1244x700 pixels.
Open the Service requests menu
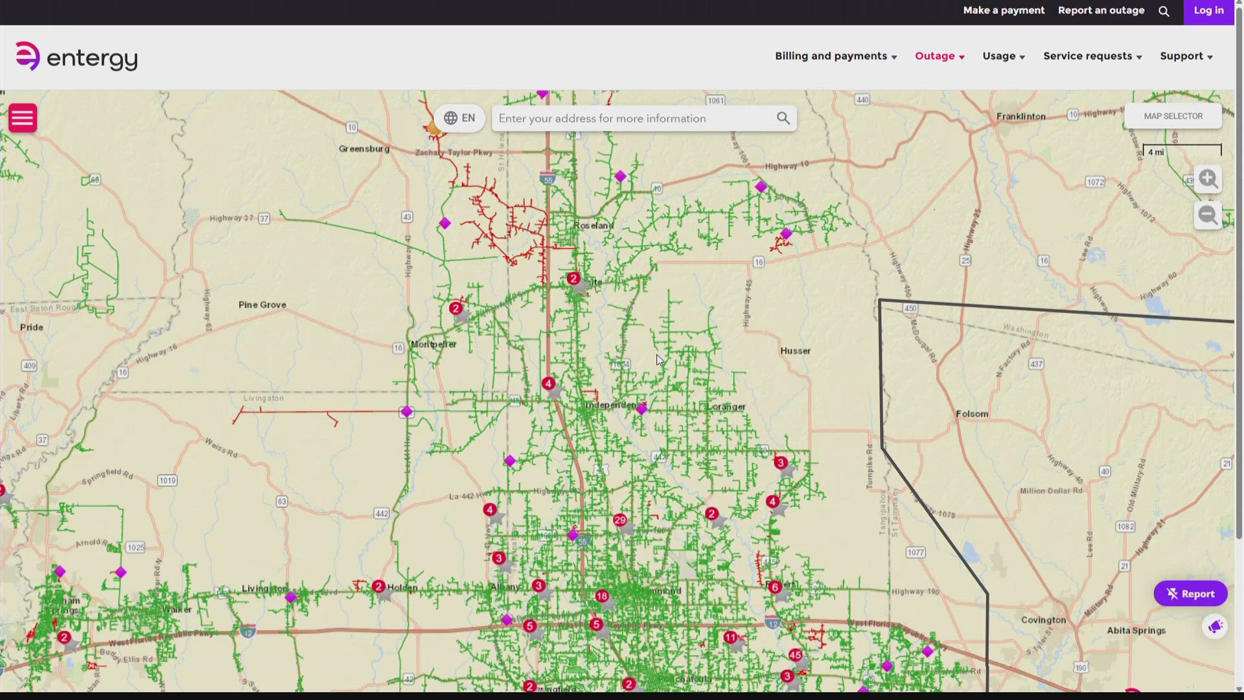1092,56
